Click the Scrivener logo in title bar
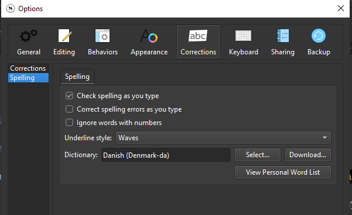Image resolution: width=352 pixels, height=215 pixels. click(x=11, y=9)
